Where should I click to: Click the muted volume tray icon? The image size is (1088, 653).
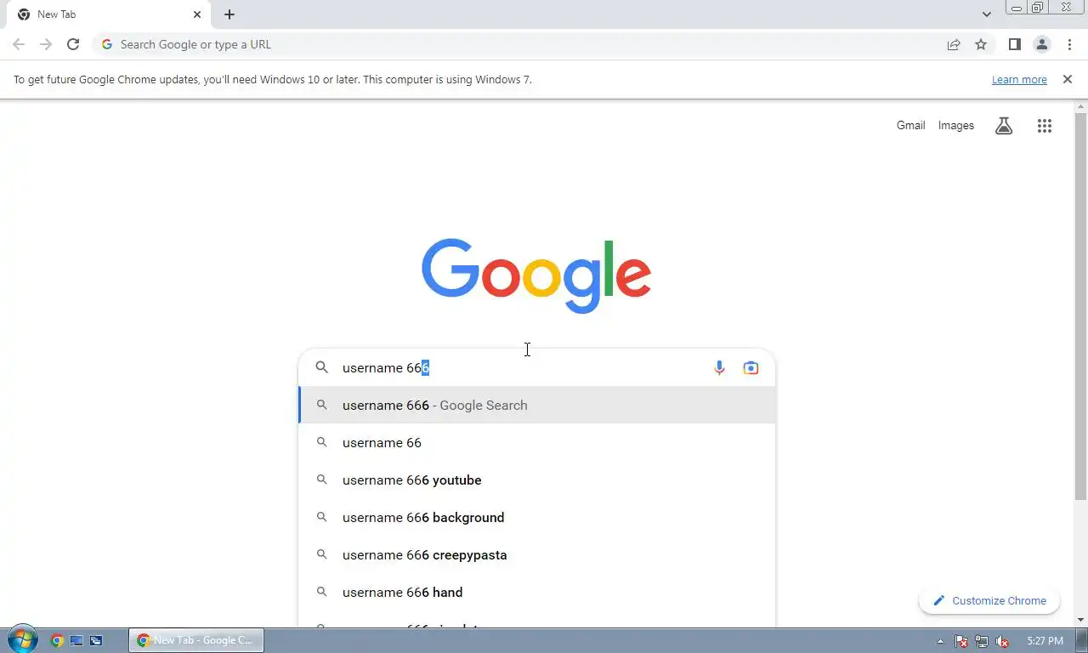(1002, 641)
